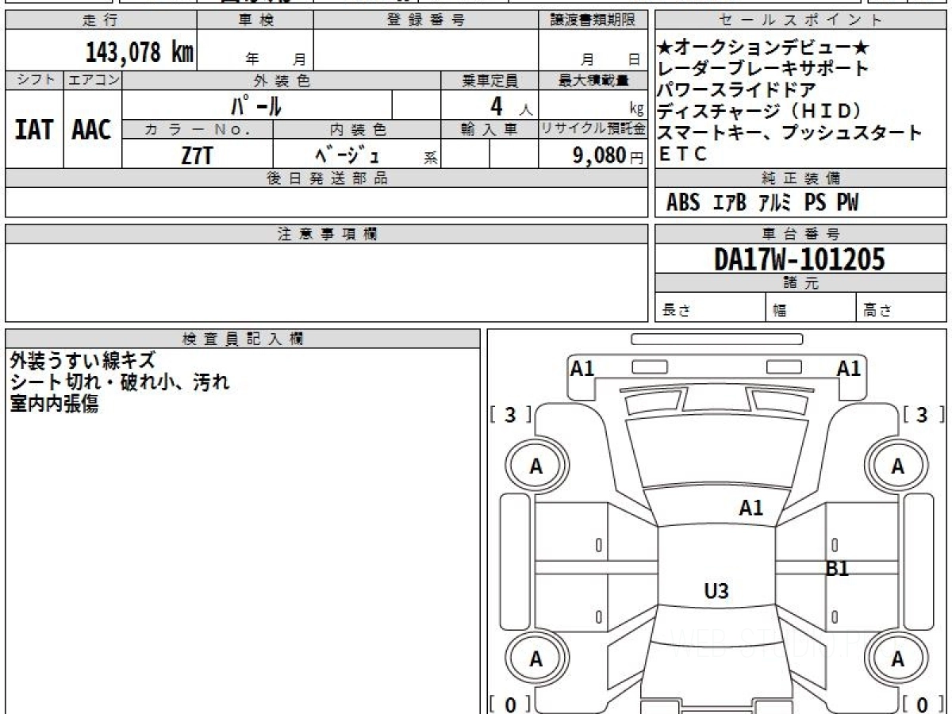This screenshot has height=714, width=952.
Task: Select chassis number DA17W-101205
Action: click(x=800, y=259)
